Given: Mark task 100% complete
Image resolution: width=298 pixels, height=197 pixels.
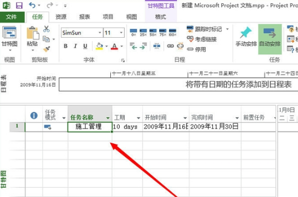Looking at the screenshot, I should [x=172, y=32].
